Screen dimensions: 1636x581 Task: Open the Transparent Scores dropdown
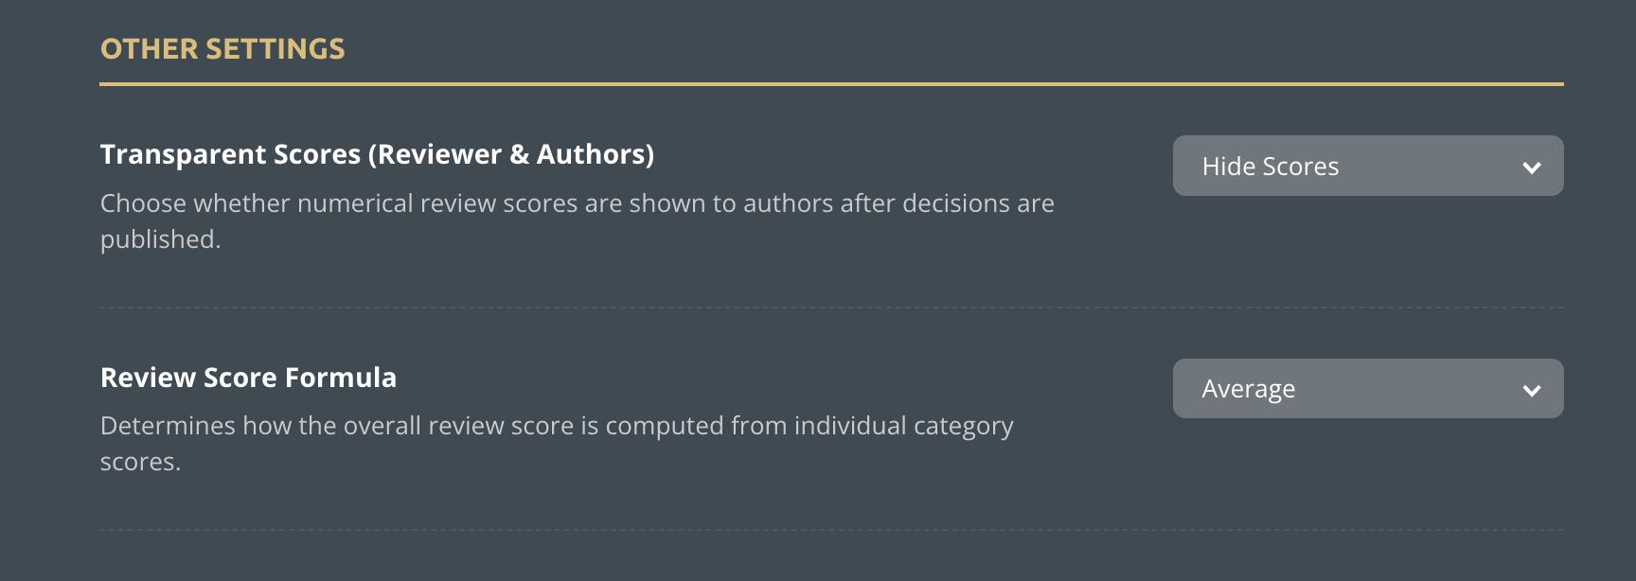[1367, 166]
